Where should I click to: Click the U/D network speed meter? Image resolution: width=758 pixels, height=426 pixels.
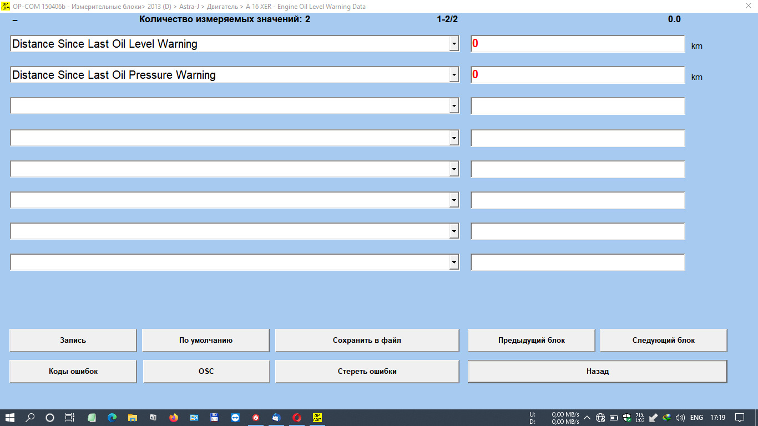pyautogui.click(x=555, y=418)
